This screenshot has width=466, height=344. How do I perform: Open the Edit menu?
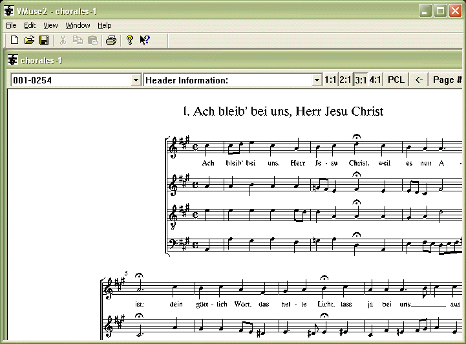pos(30,26)
